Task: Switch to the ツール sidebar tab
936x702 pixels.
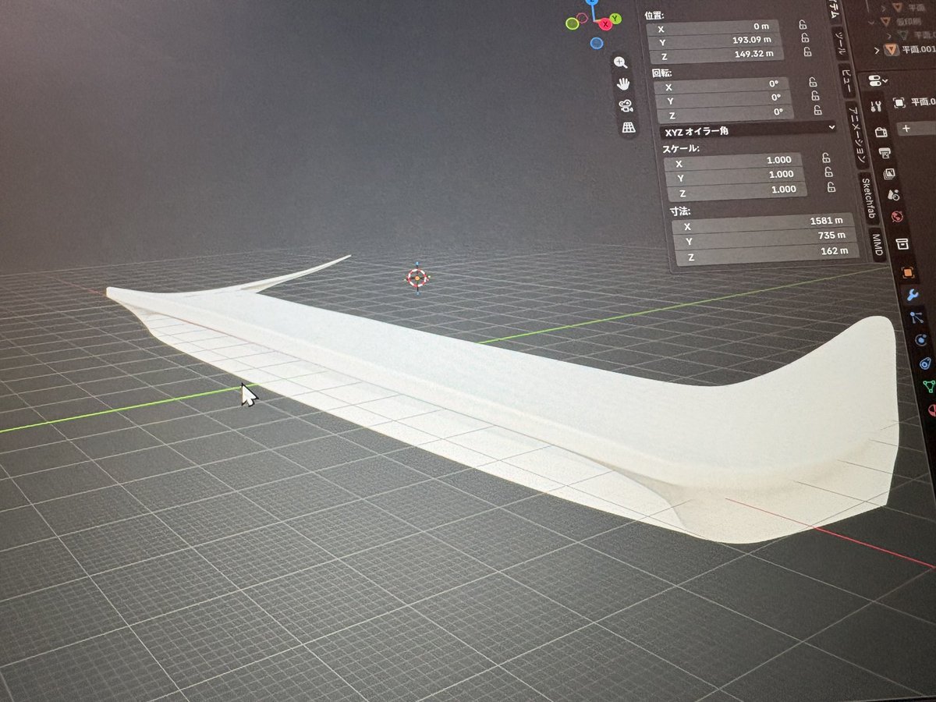Action: [x=840, y=44]
